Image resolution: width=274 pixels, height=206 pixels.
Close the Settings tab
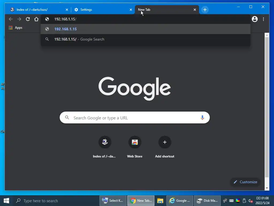point(131,10)
